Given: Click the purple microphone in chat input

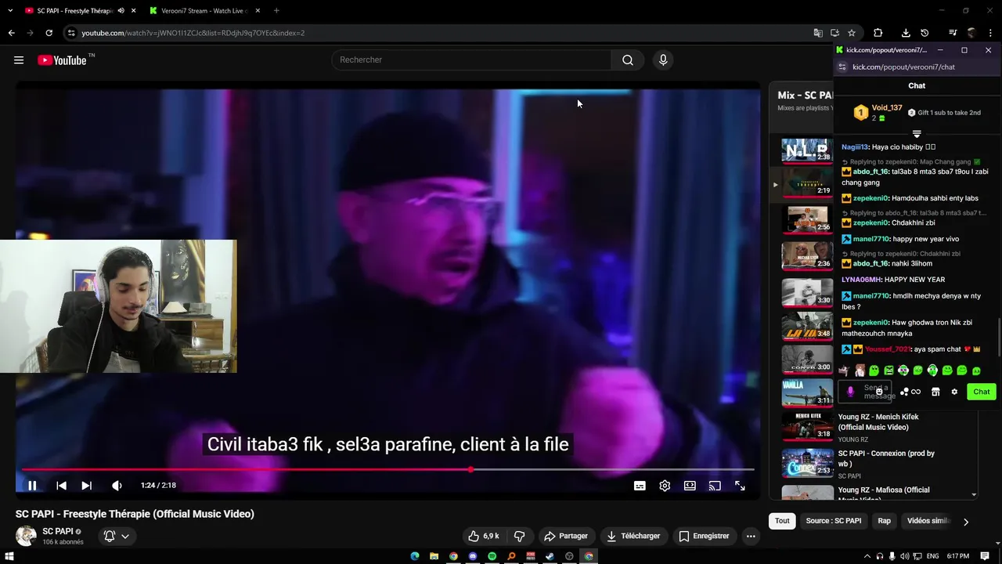Looking at the screenshot, I should [851, 392].
